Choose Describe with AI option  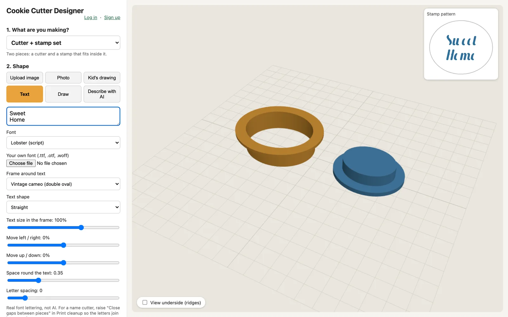tap(102, 94)
